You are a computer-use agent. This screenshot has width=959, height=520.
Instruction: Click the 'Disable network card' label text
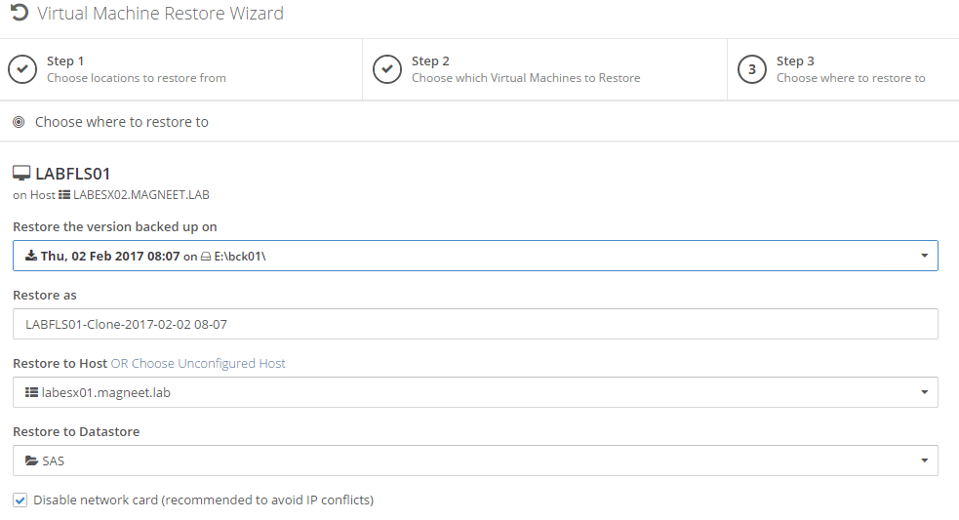[203, 500]
